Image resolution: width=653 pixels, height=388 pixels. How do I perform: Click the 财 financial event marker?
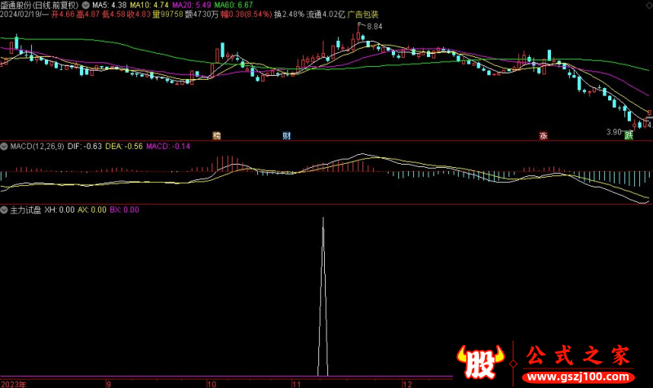click(x=287, y=134)
